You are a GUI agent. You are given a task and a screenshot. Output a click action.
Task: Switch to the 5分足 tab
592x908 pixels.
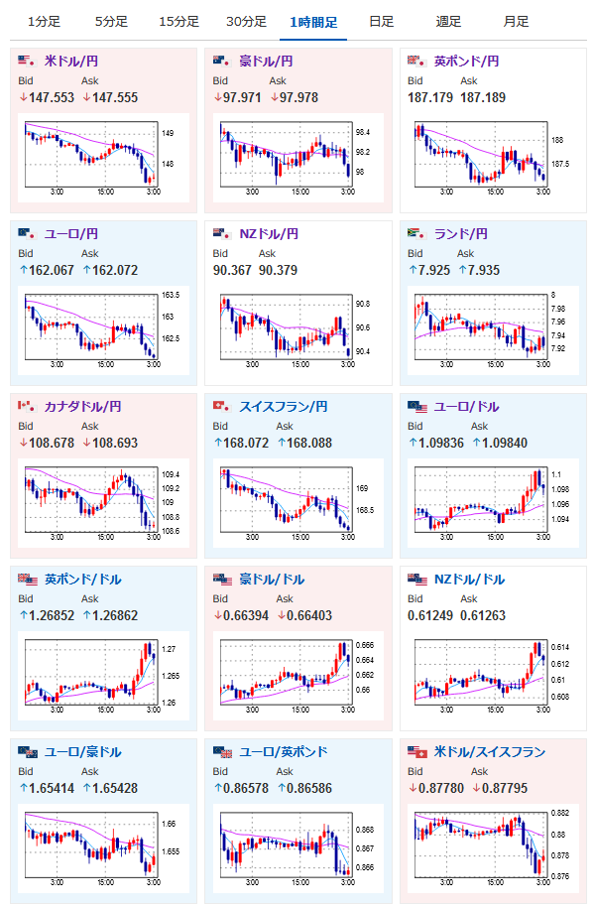(111, 22)
